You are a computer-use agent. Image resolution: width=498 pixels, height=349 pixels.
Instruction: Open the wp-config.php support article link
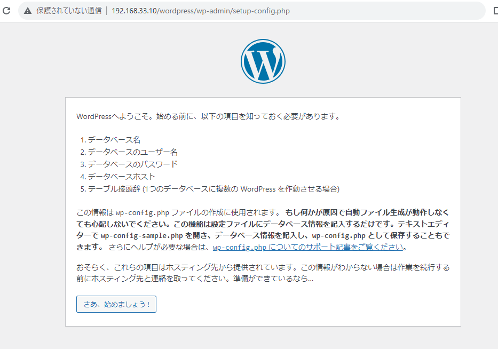pos(308,247)
